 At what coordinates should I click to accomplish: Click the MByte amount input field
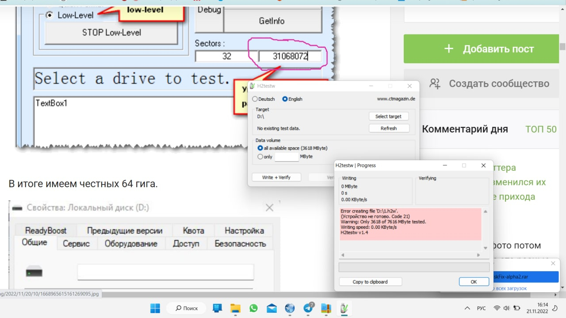click(x=287, y=157)
